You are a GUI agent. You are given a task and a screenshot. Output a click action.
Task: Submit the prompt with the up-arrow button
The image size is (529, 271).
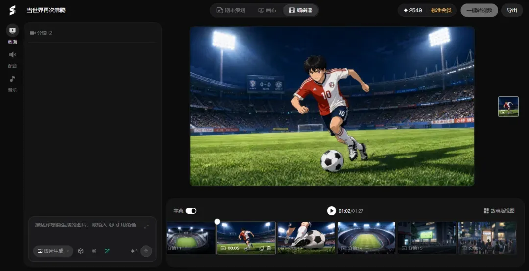coord(146,251)
